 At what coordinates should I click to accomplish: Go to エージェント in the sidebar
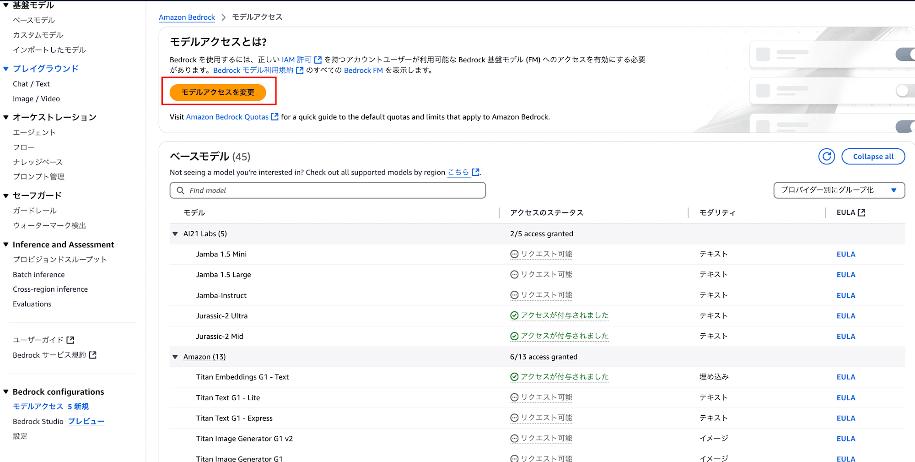34,132
